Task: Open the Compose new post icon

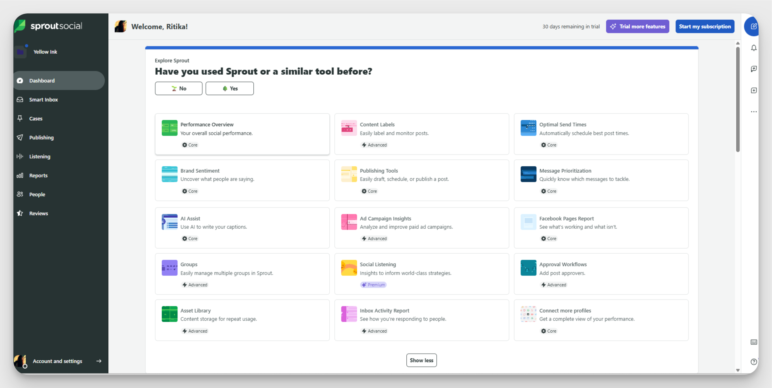Action: (753, 26)
